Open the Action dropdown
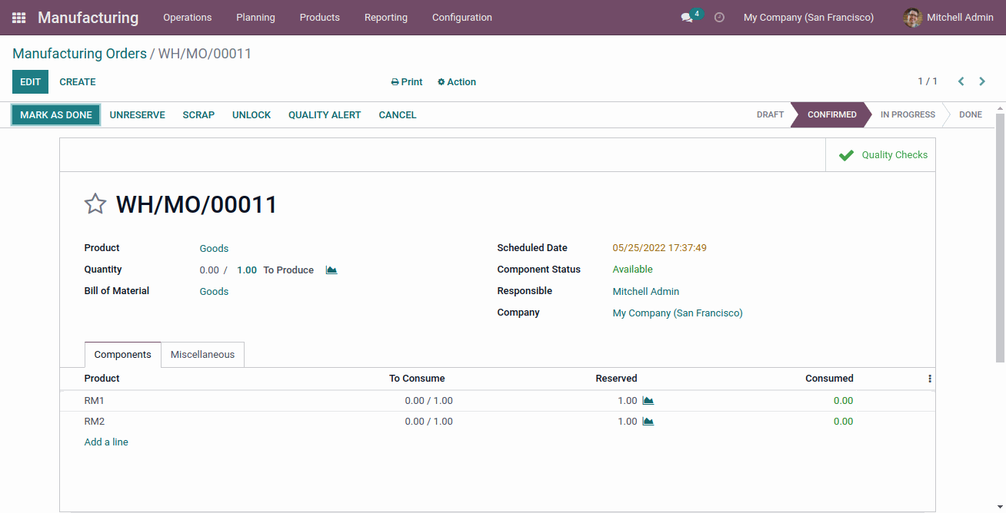This screenshot has height=513, width=1006. 457,82
